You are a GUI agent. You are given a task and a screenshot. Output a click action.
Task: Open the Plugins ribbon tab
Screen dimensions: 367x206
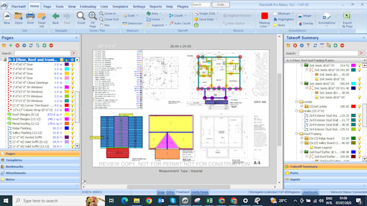182,6
